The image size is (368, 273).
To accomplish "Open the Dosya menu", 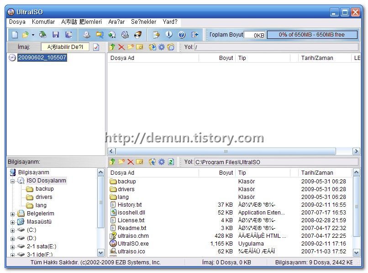I will pos(17,21).
